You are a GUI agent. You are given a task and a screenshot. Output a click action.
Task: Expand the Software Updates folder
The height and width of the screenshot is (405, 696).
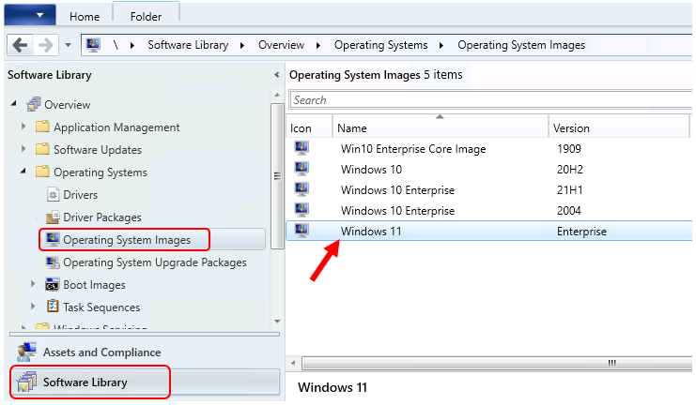[x=23, y=149]
